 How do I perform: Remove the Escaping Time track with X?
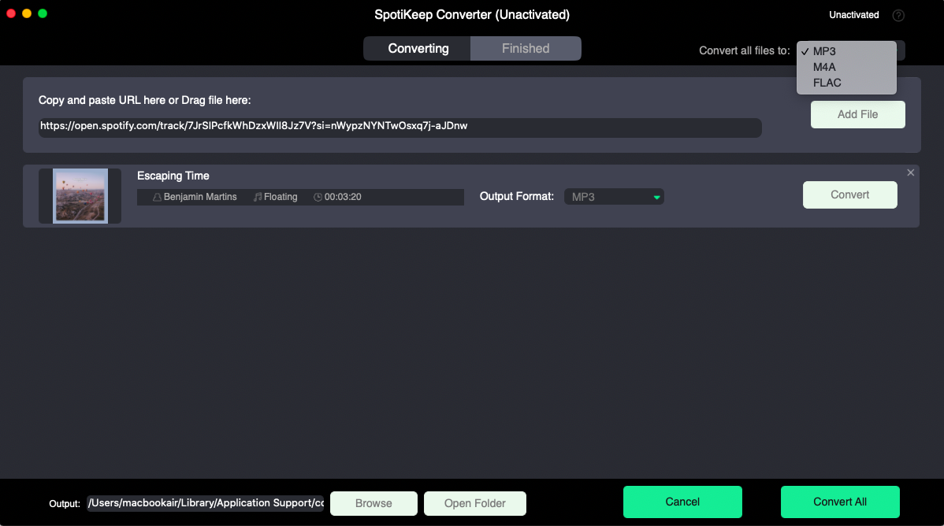click(x=910, y=172)
